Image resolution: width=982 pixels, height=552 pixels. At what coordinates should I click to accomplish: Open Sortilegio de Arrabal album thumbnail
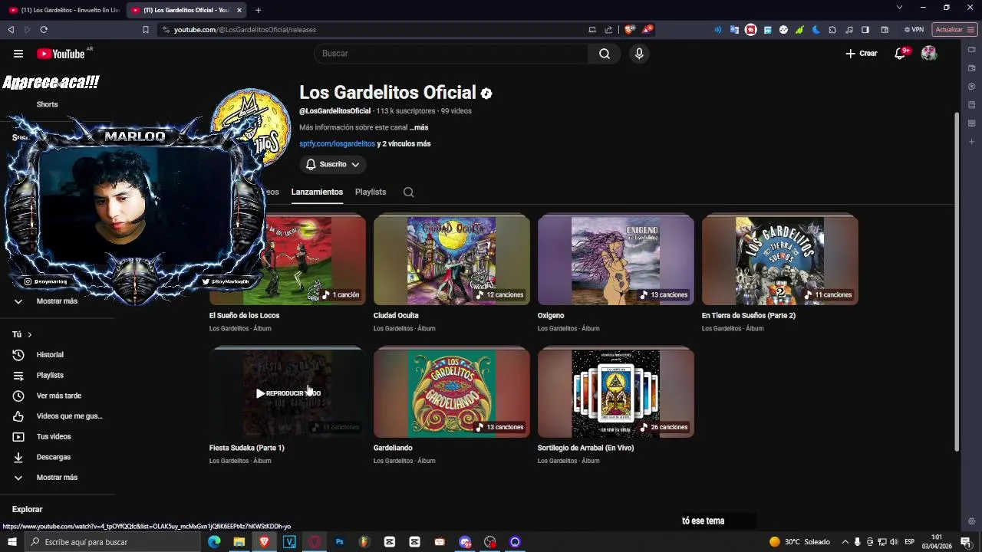(615, 394)
